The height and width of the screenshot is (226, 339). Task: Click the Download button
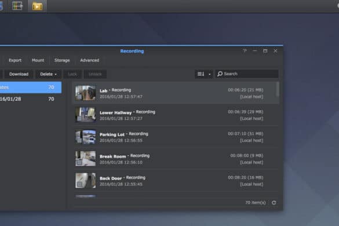(19, 74)
